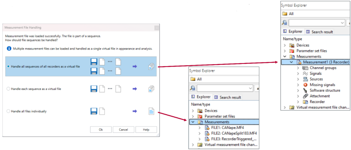
Task: Open Help in Measurement File Handling dialog
Action: click(146, 130)
